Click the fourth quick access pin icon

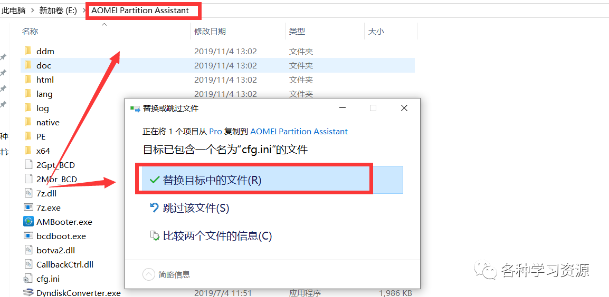click(3, 104)
